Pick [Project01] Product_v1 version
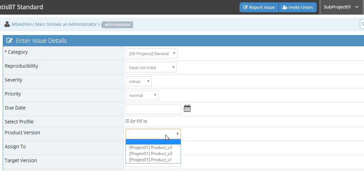The width and height of the screenshot is (364, 171). click(x=151, y=160)
